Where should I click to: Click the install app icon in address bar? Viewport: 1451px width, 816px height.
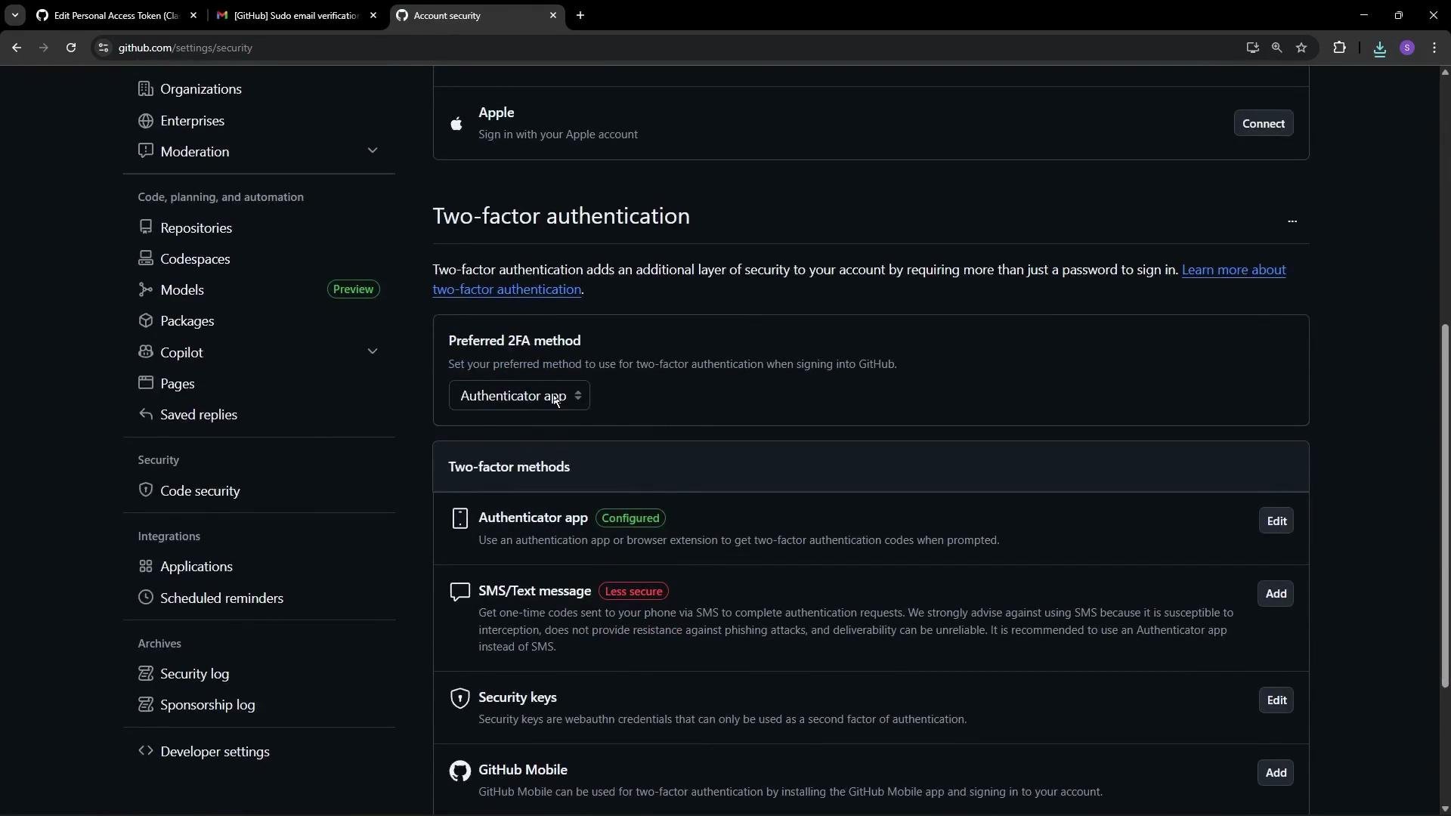point(1252,48)
